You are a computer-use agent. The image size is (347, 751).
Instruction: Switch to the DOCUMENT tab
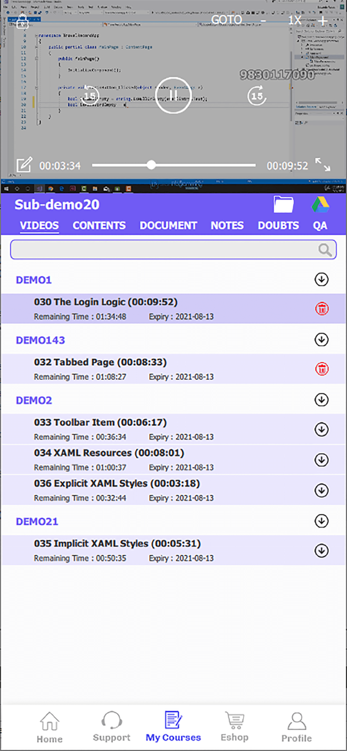coord(168,225)
